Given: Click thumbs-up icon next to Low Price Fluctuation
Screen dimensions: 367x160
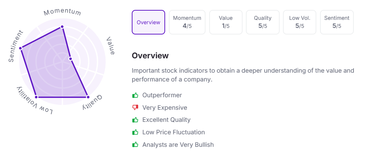Looking at the screenshot, I should point(135,132).
